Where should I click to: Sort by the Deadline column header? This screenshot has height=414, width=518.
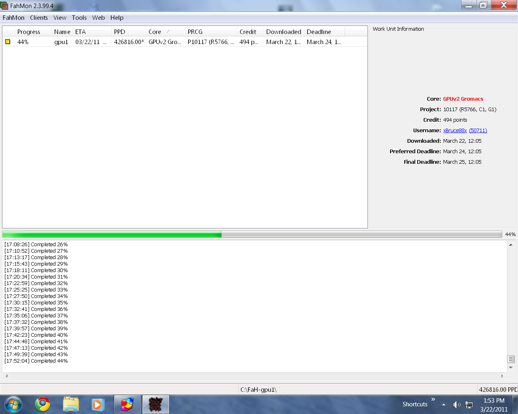pyautogui.click(x=324, y=32)
